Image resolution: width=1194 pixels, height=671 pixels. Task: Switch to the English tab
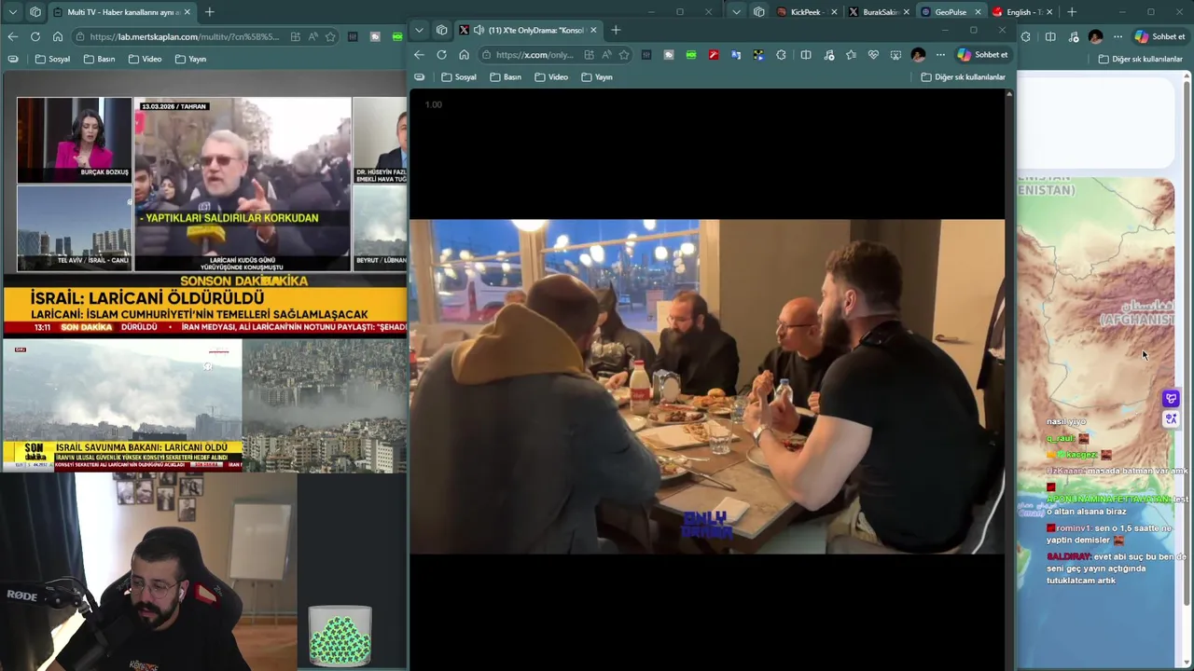pos(1023,12)
